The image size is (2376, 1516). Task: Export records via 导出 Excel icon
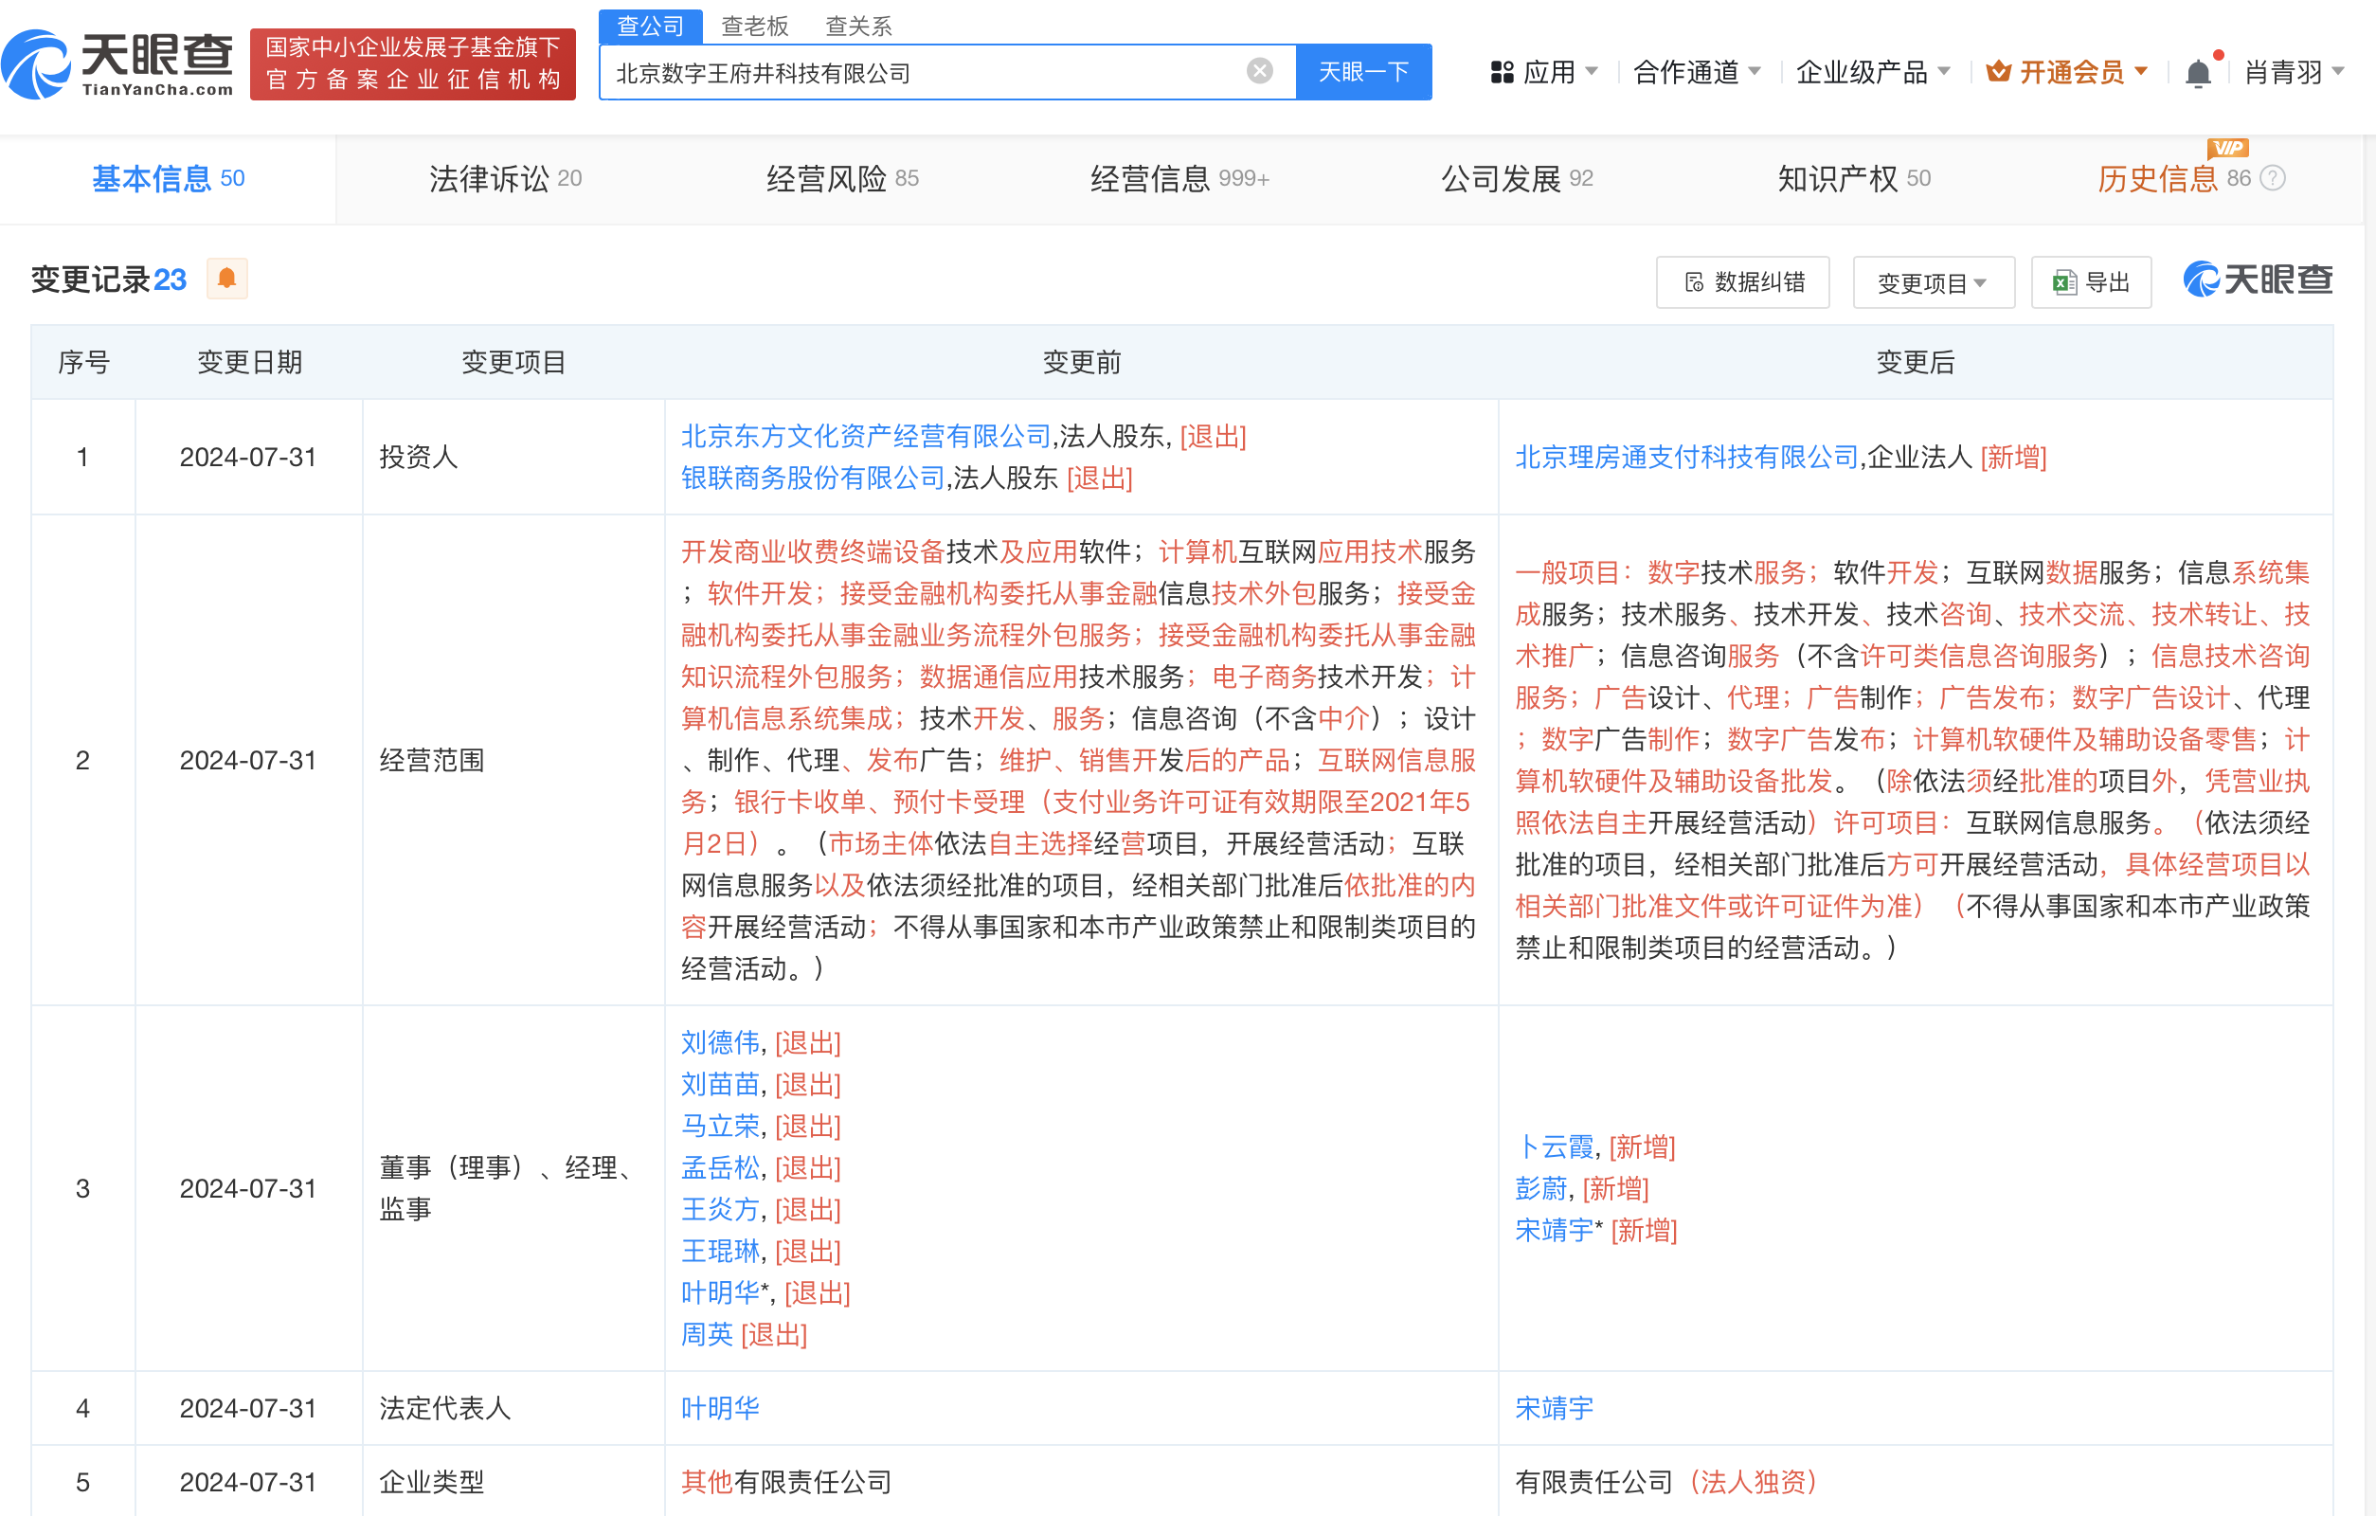tap(2091, 282)
